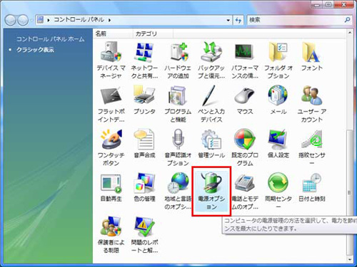Viewport: 357px width, 267px height.
Task: Expand breadcrumb arrow before コントロール パネル
Action: [49, 20]
